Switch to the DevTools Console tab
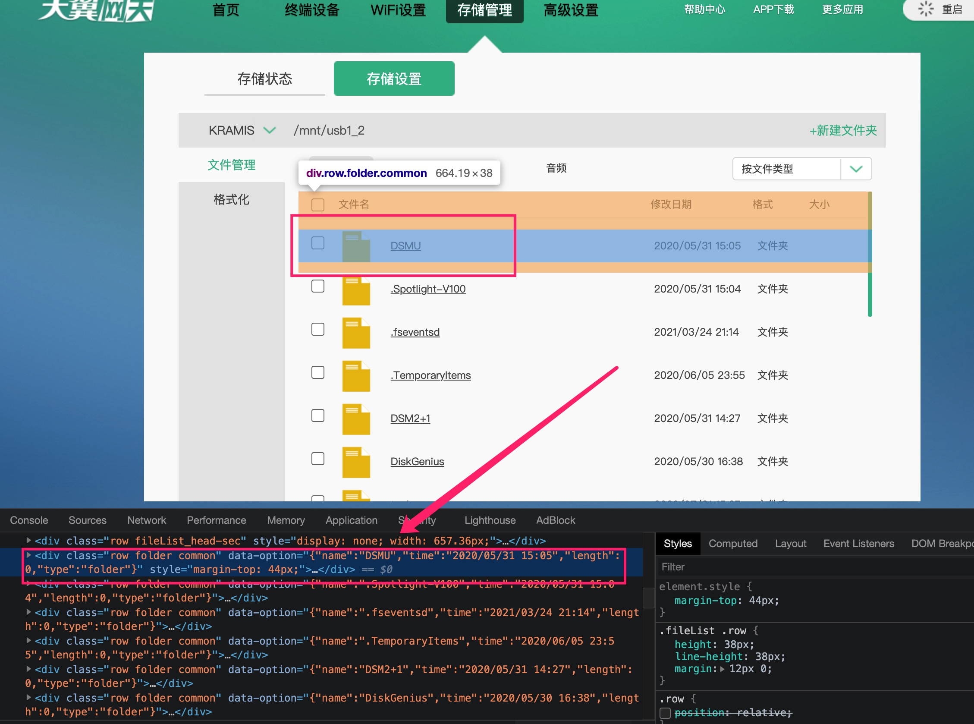 tap(29, 520)
